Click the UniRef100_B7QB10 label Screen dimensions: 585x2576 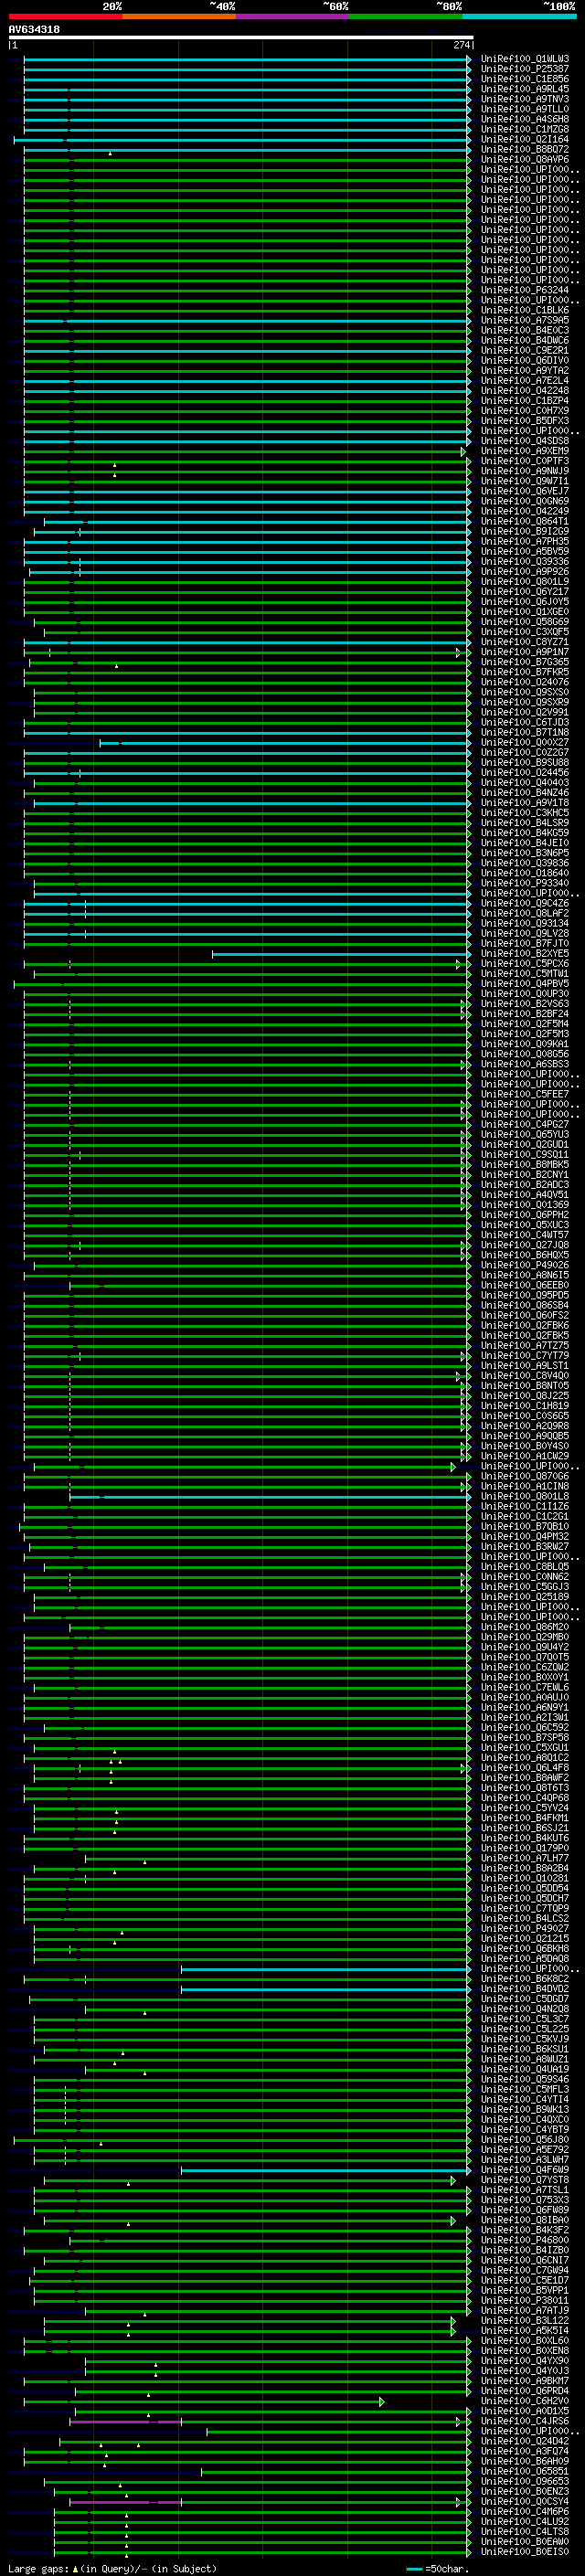coord(524,1527)
